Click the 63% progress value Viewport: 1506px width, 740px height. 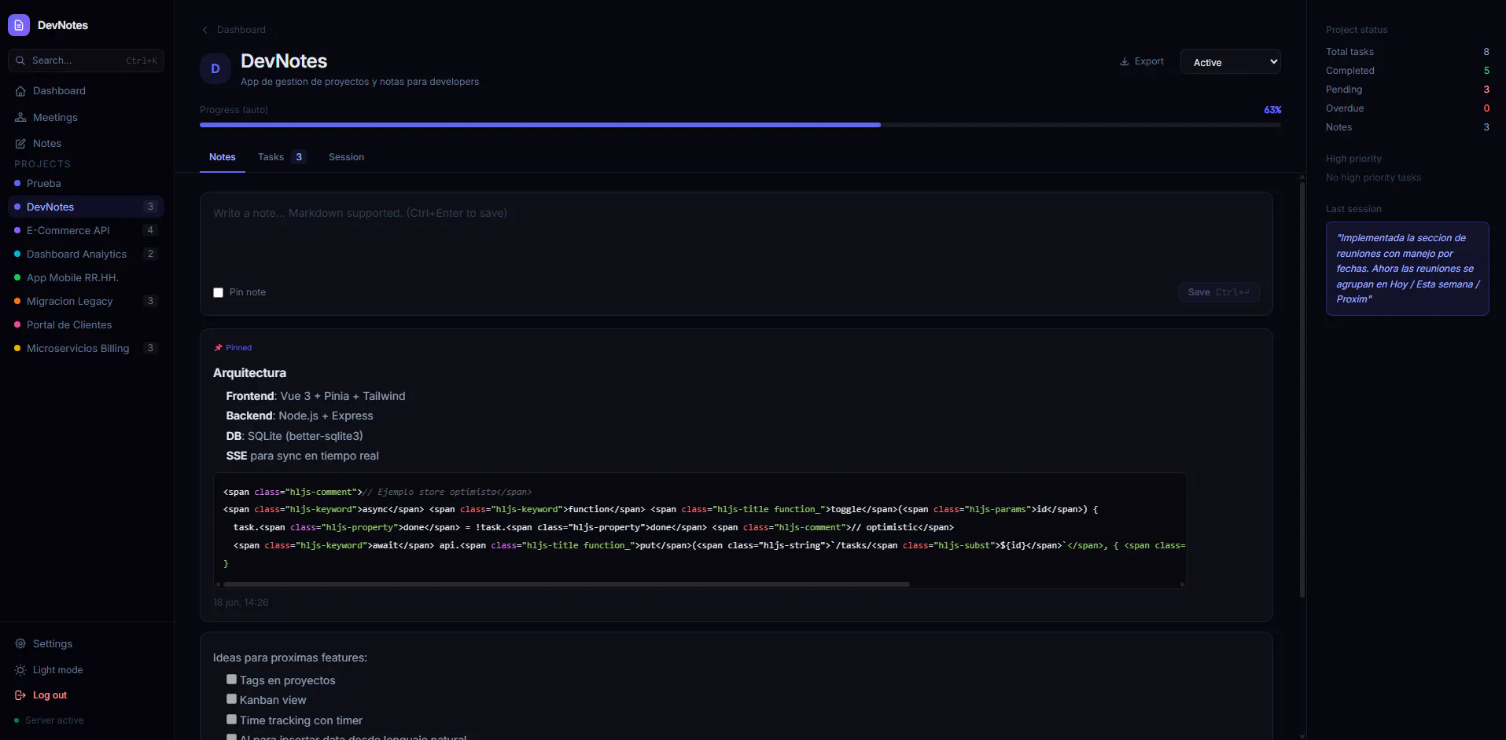pyautogui.click(x=1272, y=110)
